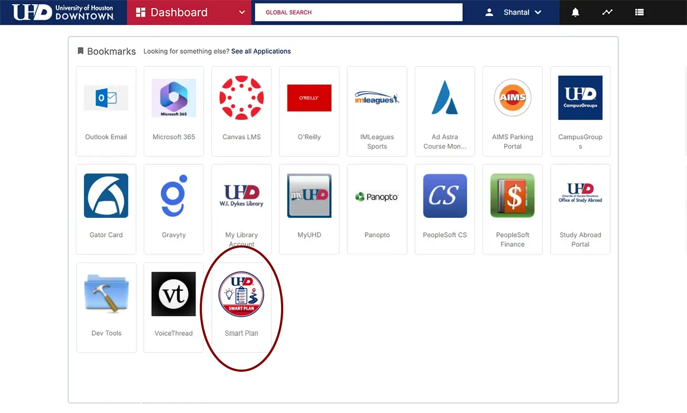Launch Panopto bookmark

click(x=377, y=209)
